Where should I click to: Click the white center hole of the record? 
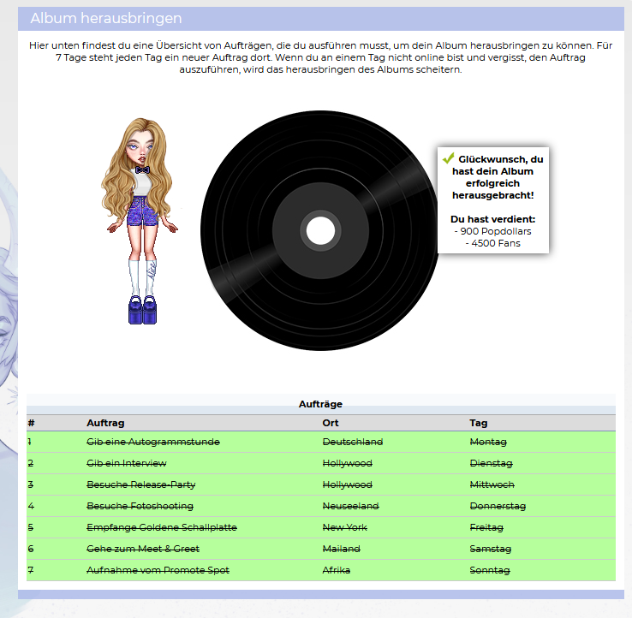(x=320, y=231)
